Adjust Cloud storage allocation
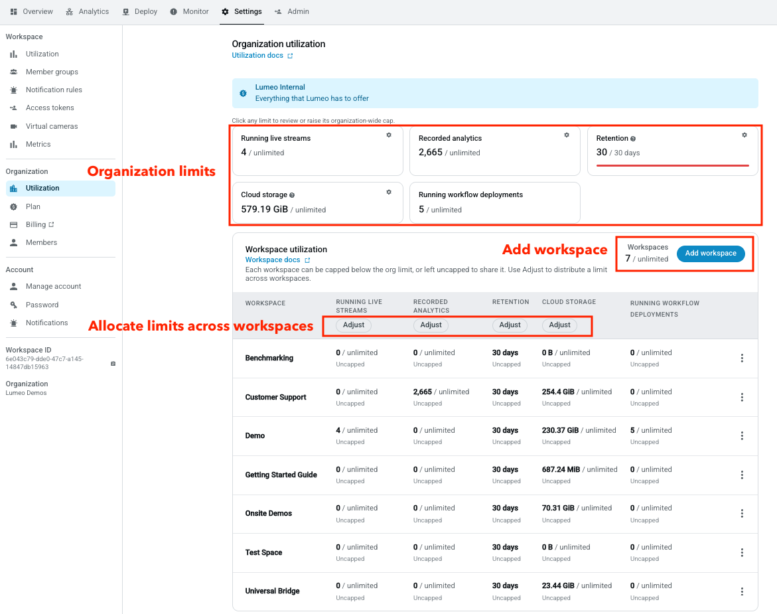Screen dimensions: 777x614 pos(559,325)
